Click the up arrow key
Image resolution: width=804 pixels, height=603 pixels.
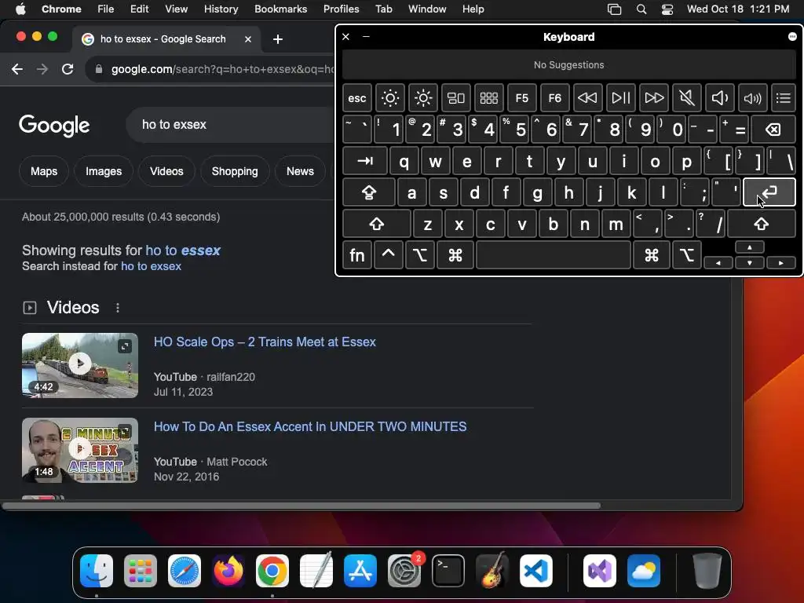point(750,247)
